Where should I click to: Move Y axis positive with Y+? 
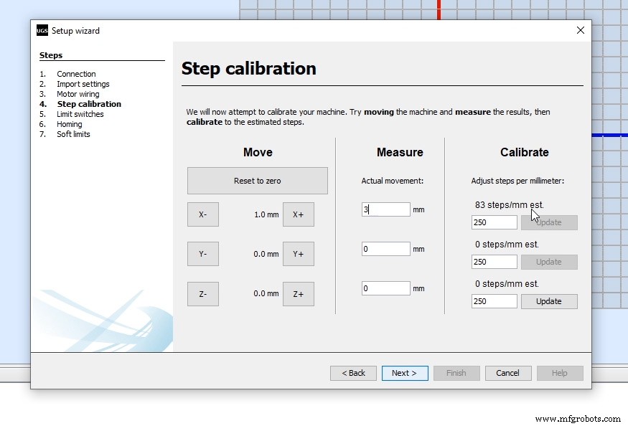pos(298,254)
